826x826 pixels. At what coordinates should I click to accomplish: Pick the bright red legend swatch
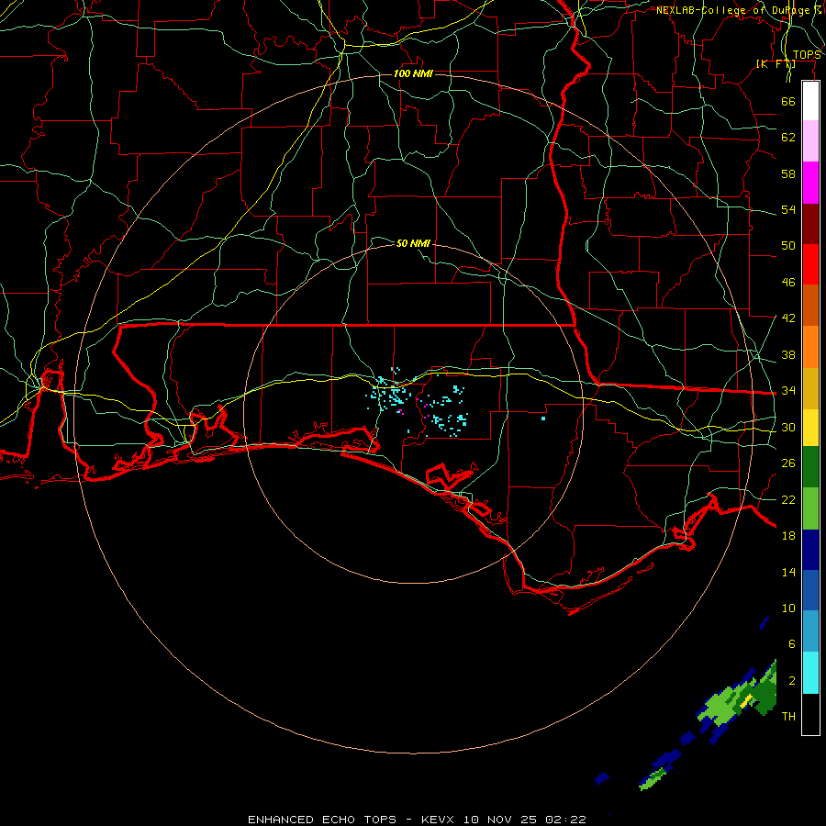810,264
